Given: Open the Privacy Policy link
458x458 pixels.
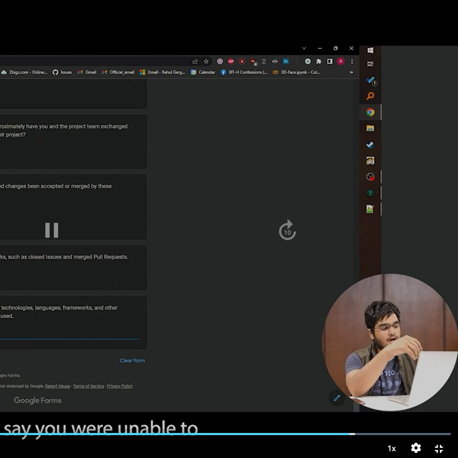Looking at the screenshot, I should pyautogui.click(x=120, y=386).
